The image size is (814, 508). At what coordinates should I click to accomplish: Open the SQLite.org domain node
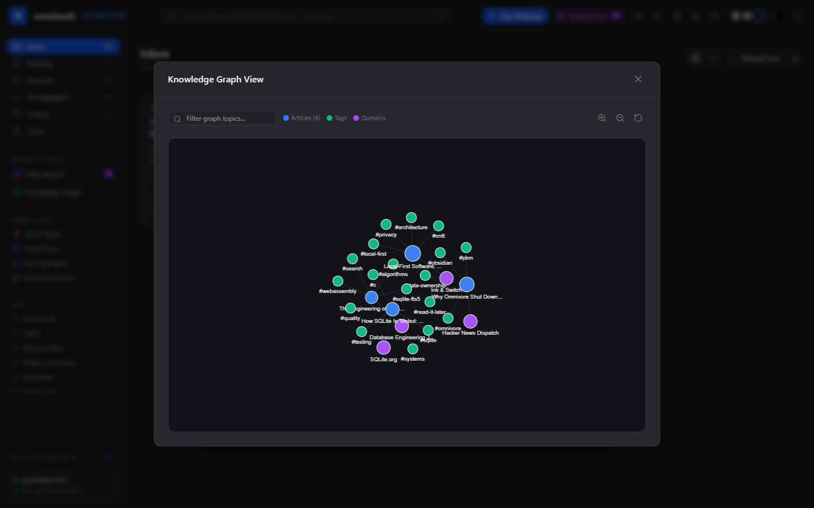384,348
